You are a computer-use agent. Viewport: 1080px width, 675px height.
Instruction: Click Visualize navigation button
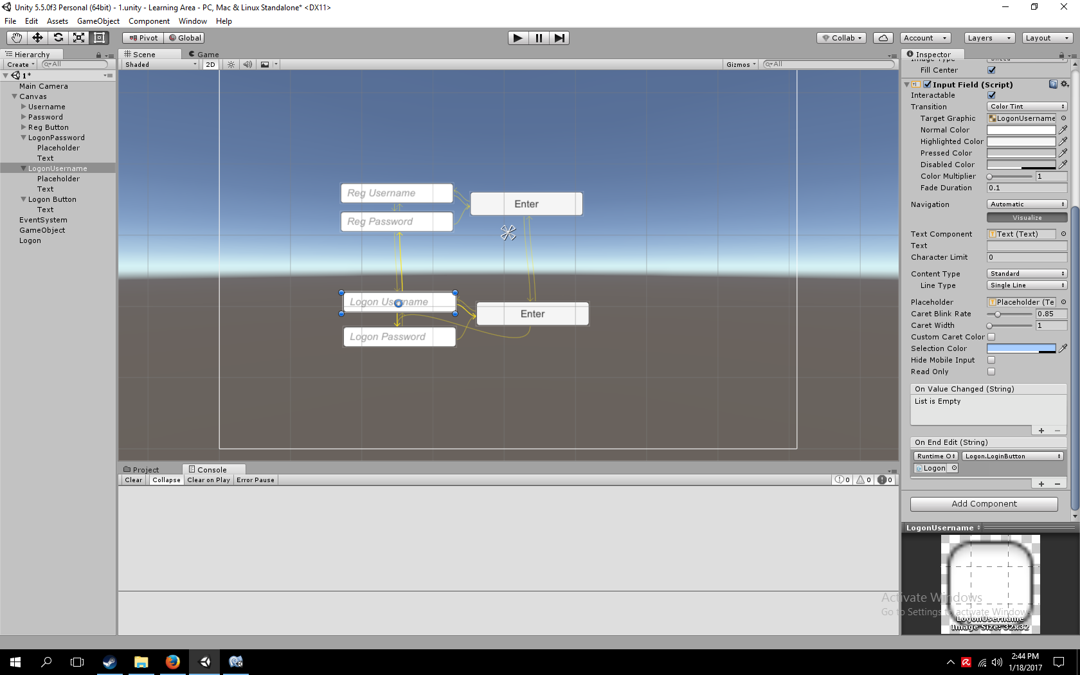point(1027,218)
